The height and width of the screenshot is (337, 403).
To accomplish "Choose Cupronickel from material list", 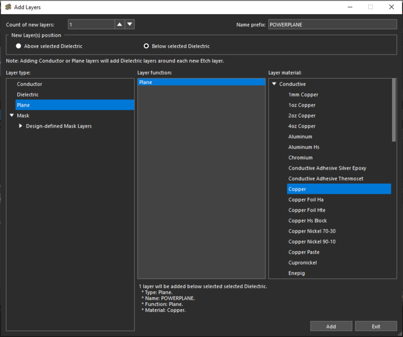I will tap(302, 262).
